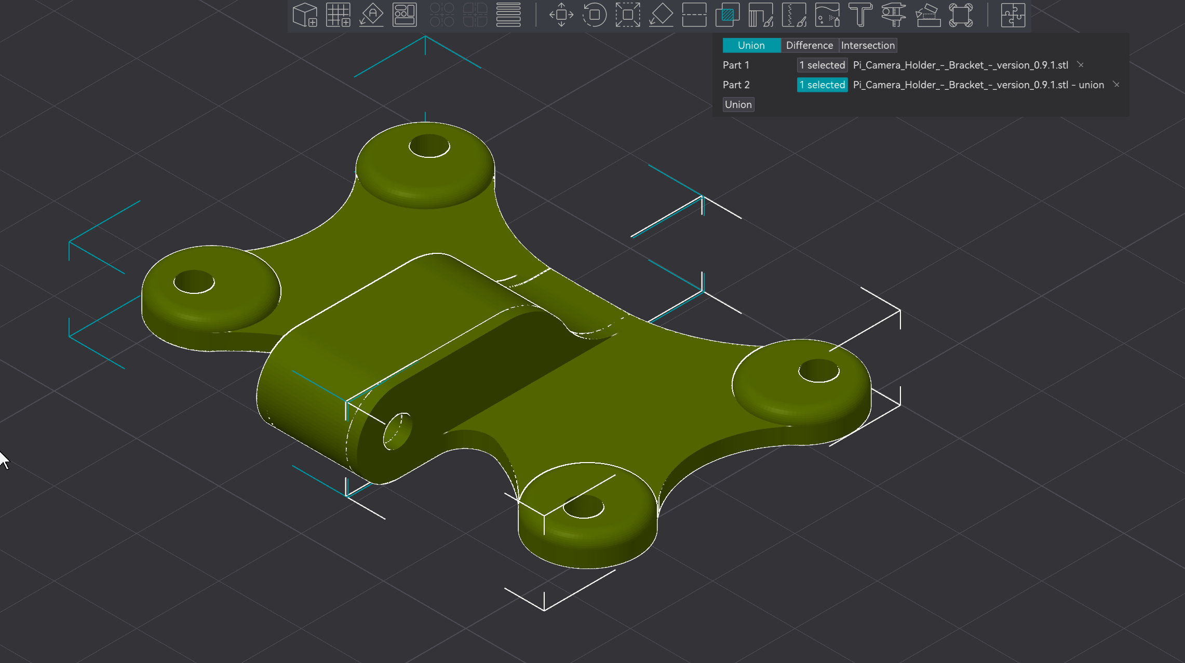Select the Text shape tool
This screenshot has height=663, width=1185.
coord(860,15)
